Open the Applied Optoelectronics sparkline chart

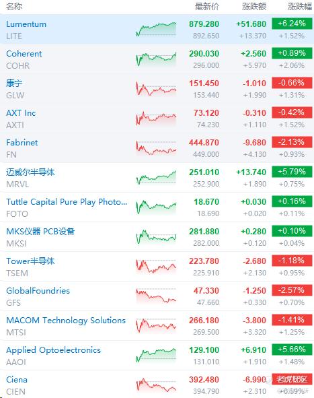(x=156, y=355)
